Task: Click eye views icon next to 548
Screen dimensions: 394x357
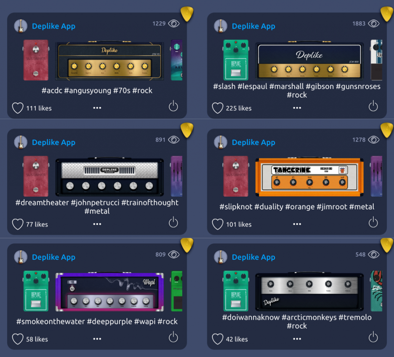Action: (x=374, y=255)
